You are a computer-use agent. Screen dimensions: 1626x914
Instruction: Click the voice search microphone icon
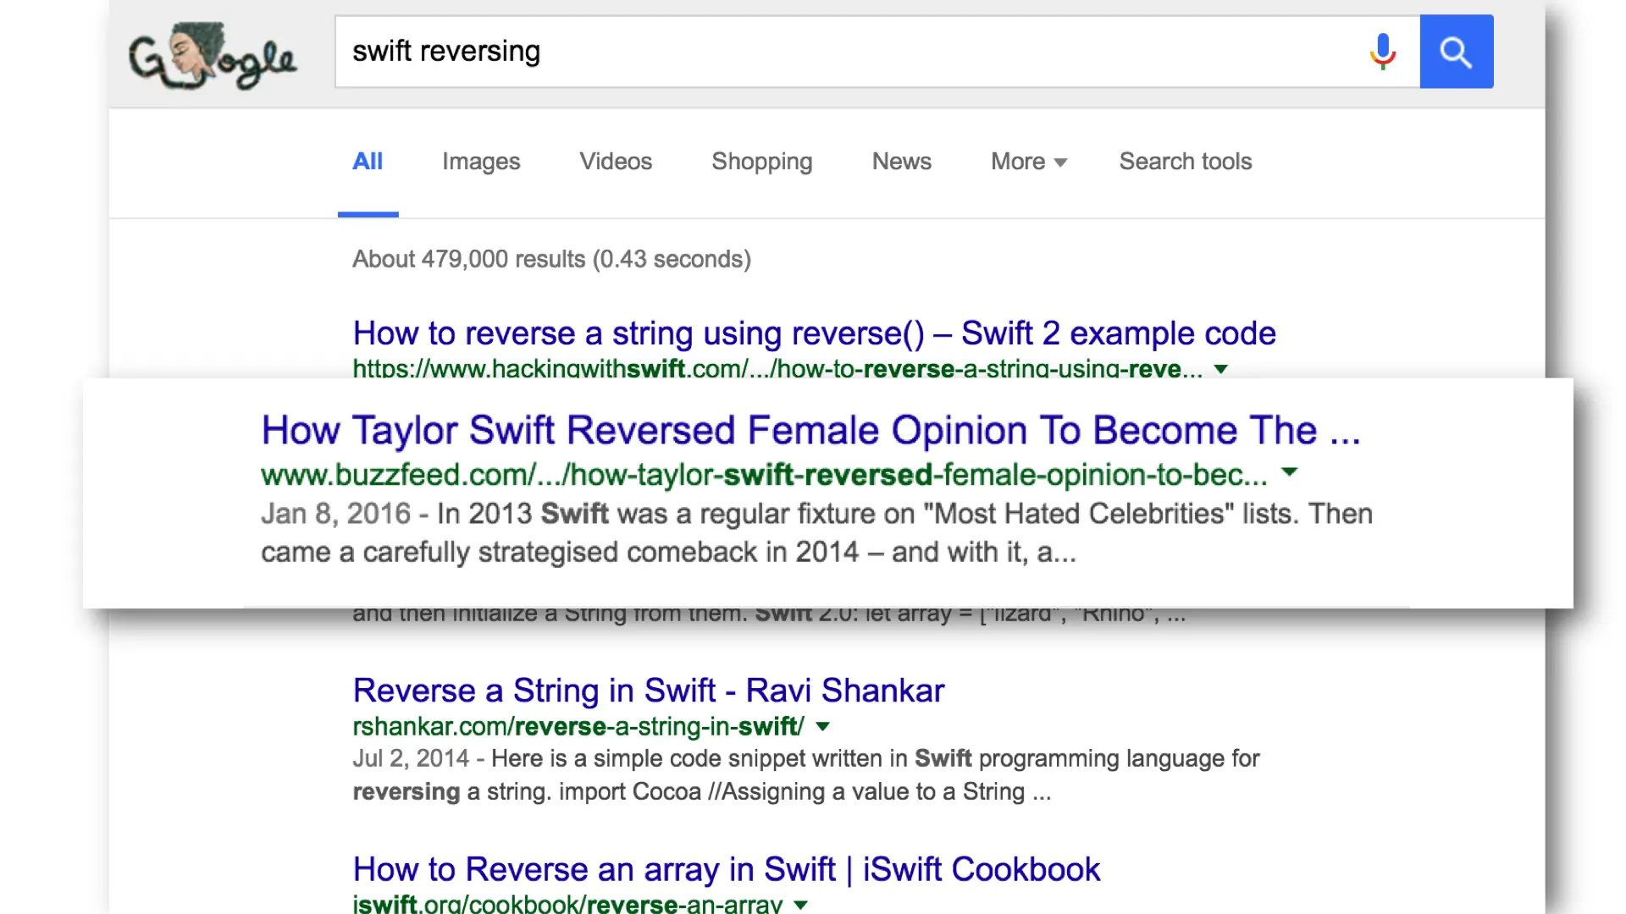coord(1382,52)
